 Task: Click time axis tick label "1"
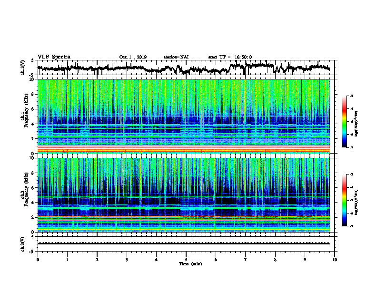click(67, 260)
